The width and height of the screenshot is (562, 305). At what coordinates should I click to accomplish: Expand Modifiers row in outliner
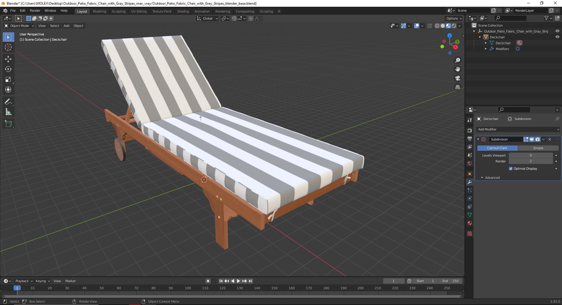(486, 49)
